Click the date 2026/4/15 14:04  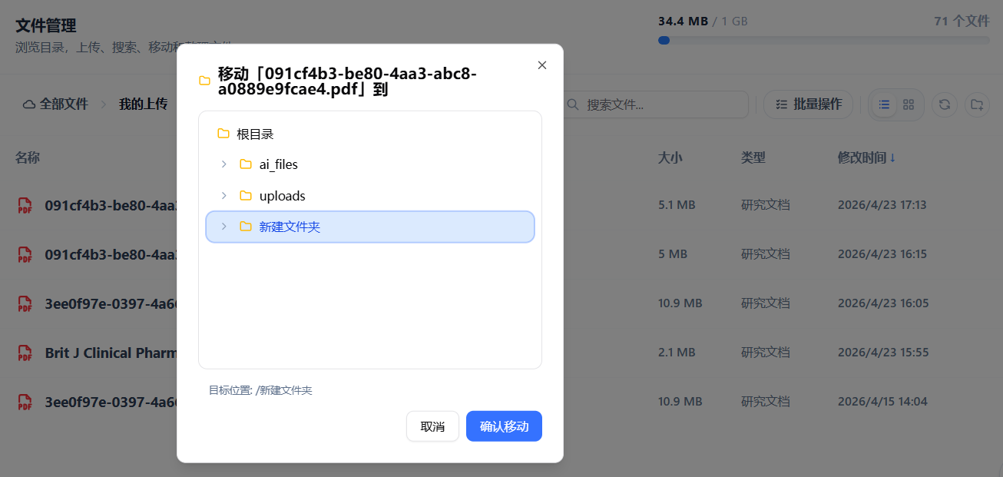pyautogui.click(x=882, y=402)
